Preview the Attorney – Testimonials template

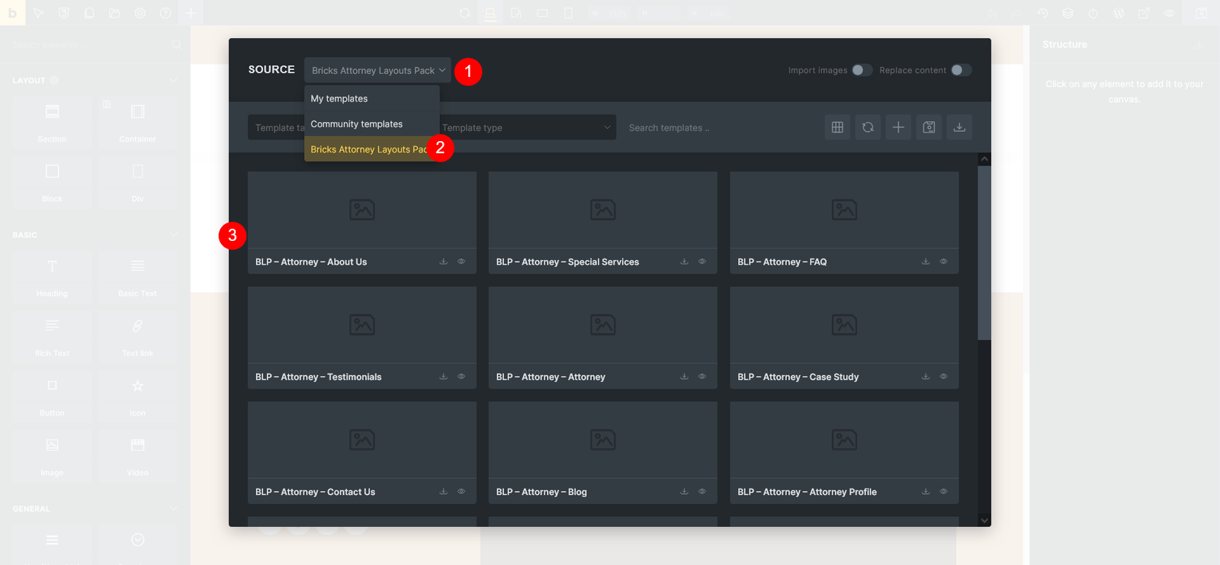pos(461,377)
